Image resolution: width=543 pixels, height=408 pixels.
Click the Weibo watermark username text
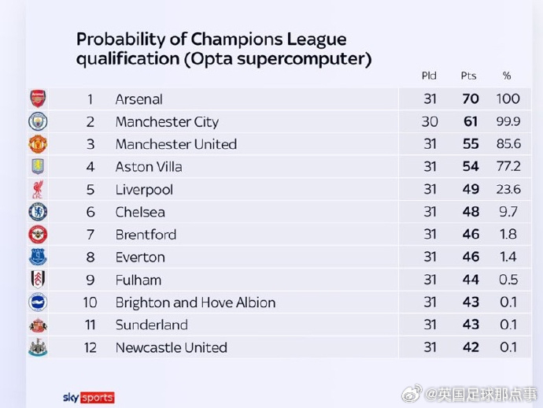tap(482, 391)
